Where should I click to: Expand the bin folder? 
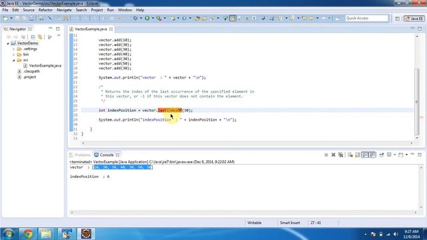pos(13,55)
